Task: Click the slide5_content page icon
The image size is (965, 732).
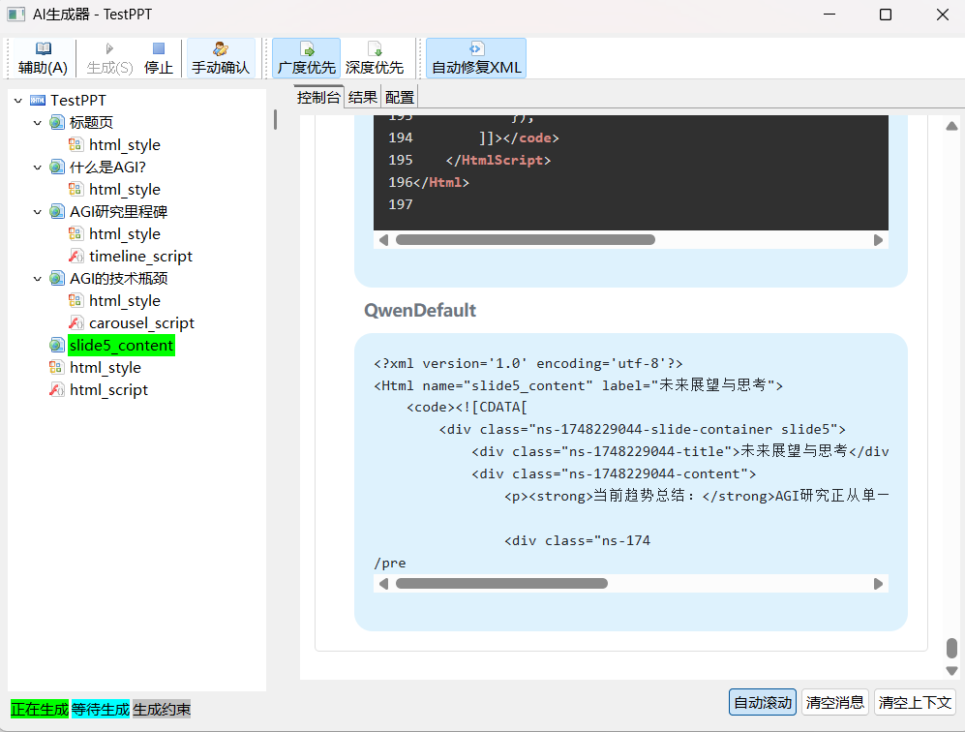Action: click(x=56, y=346)
